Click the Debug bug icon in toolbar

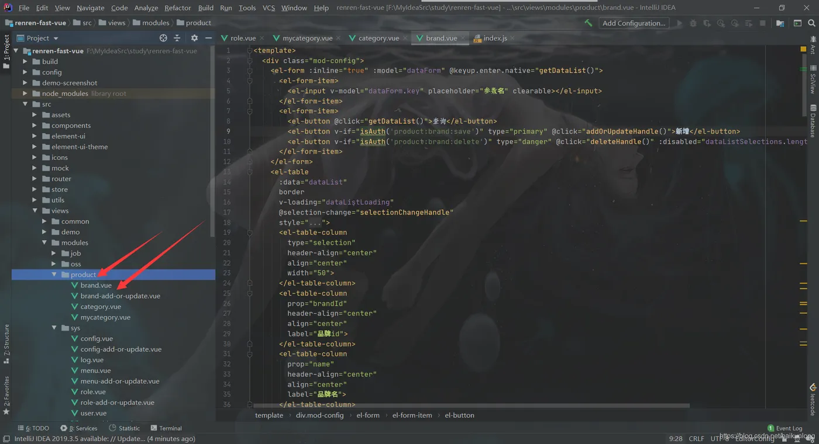(x=693, y=23)
